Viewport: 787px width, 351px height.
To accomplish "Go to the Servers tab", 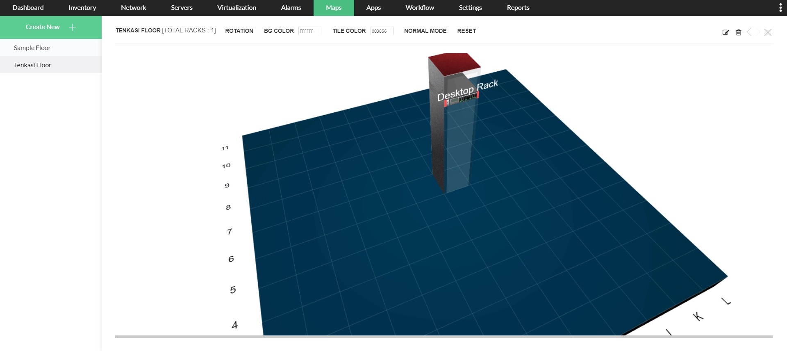I will [182, 8].
